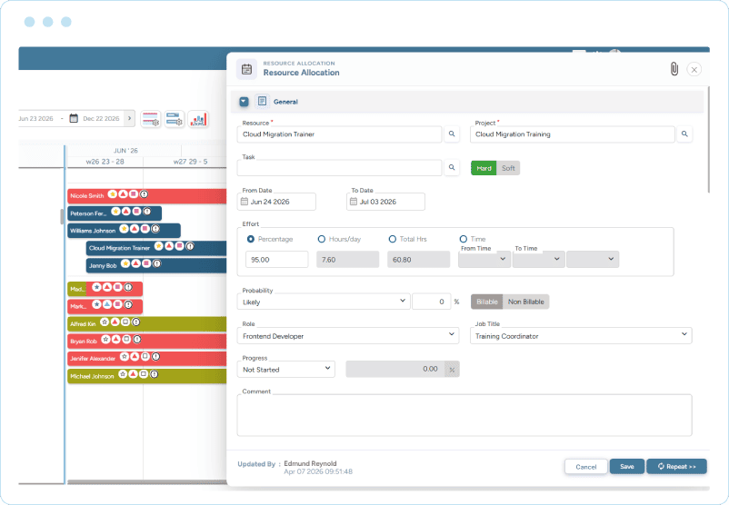Click the Percentage value field showing 95.00
This screenshot has width=729, height=505.
(x=276, y=259)
